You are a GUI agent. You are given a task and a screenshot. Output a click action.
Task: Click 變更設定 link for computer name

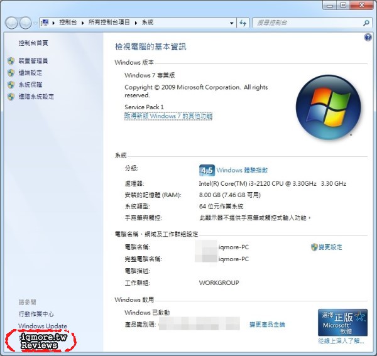point(330,247)
